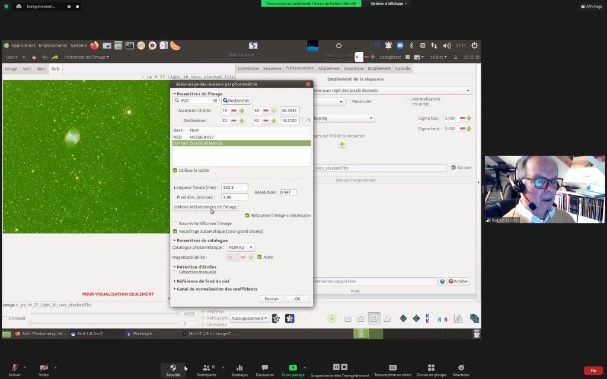Open the Conversion tab
This screenshot has width=607, height=379.
point(248,69)
